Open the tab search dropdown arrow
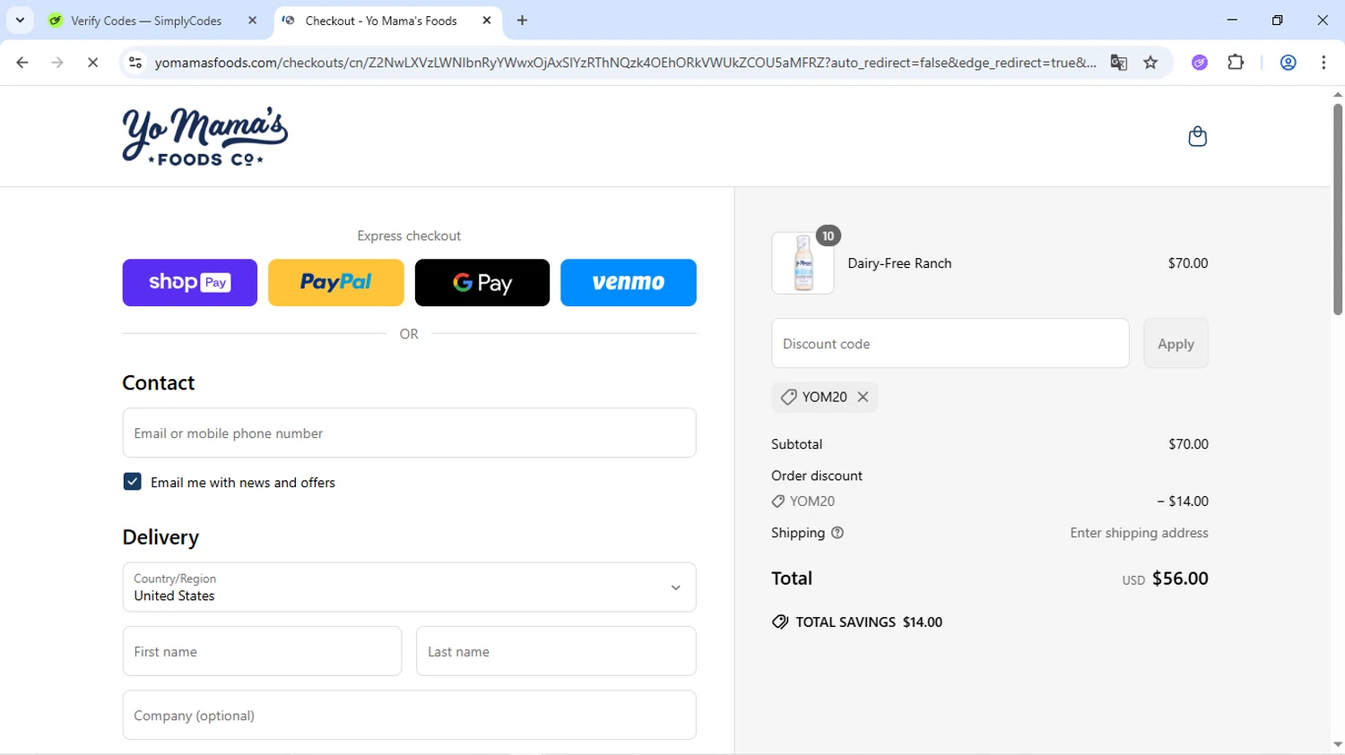Screen dimensions: 1345x755 point(20,20)
